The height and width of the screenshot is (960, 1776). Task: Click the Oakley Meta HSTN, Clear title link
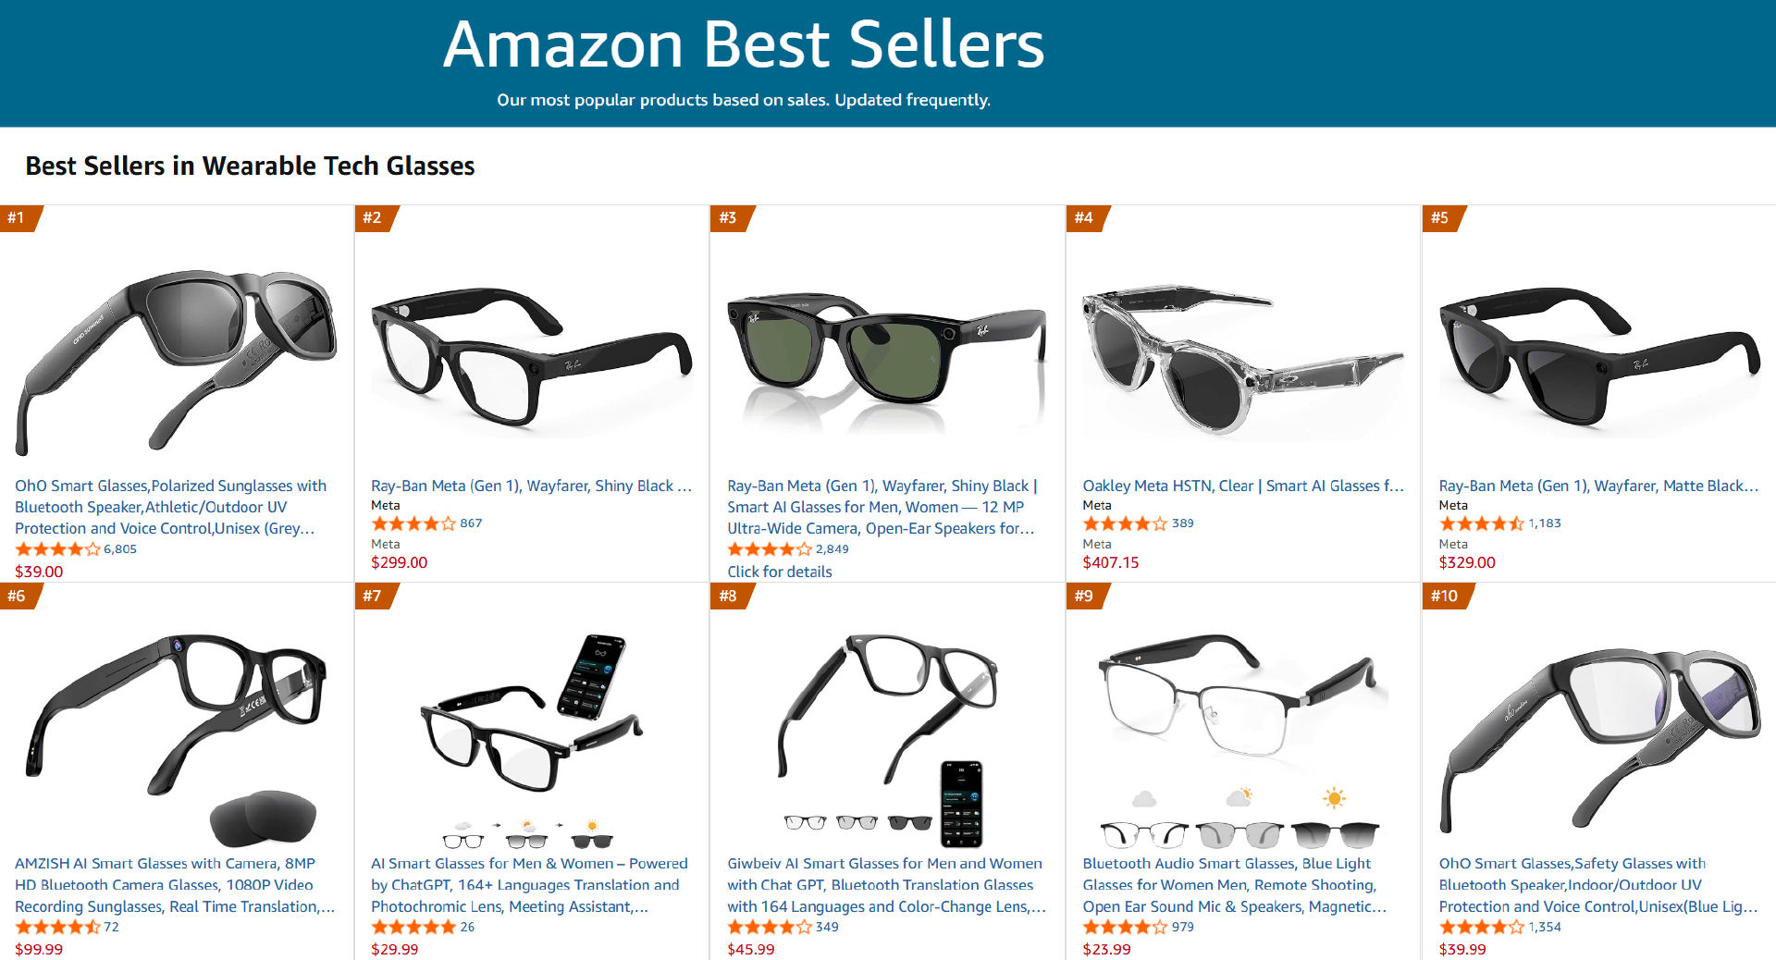tap(1242, 486)
